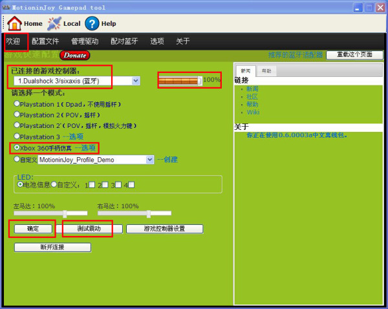The width and height of the screenshot is (388, 309).
Task: Switch to the 帮助 tab in right panel
Action: coord(267,70)
